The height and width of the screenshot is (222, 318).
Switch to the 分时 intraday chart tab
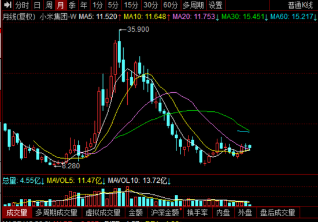[22, 5]
